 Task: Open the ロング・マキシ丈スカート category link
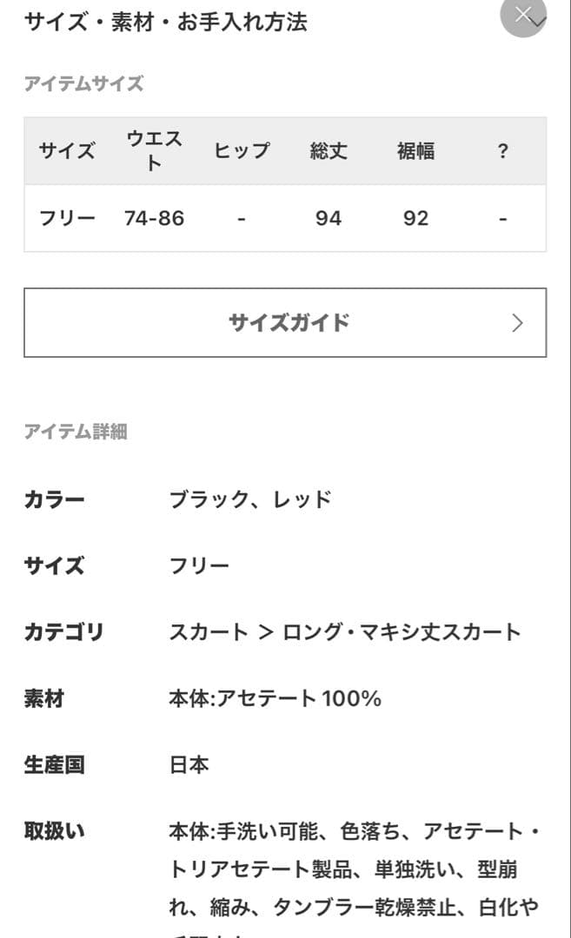(x=401, y=633)
